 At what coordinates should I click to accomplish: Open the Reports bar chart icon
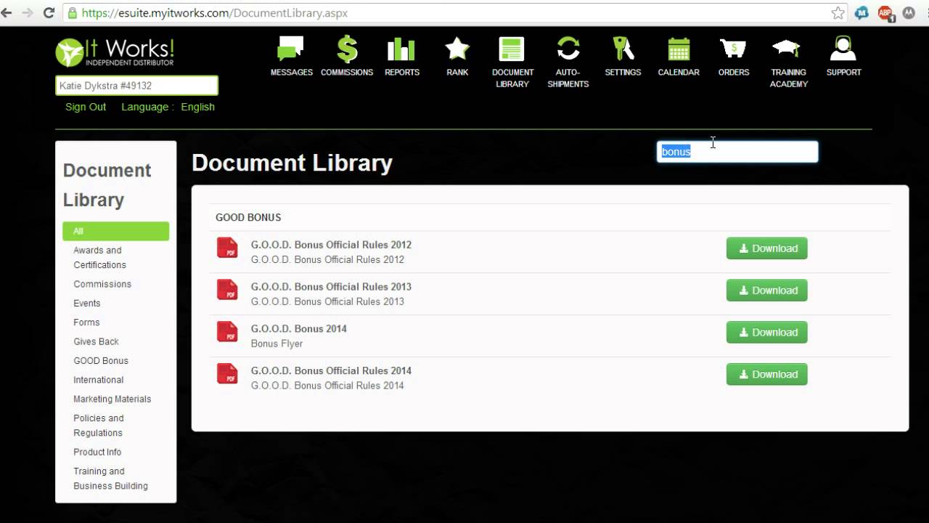point(401,49)
